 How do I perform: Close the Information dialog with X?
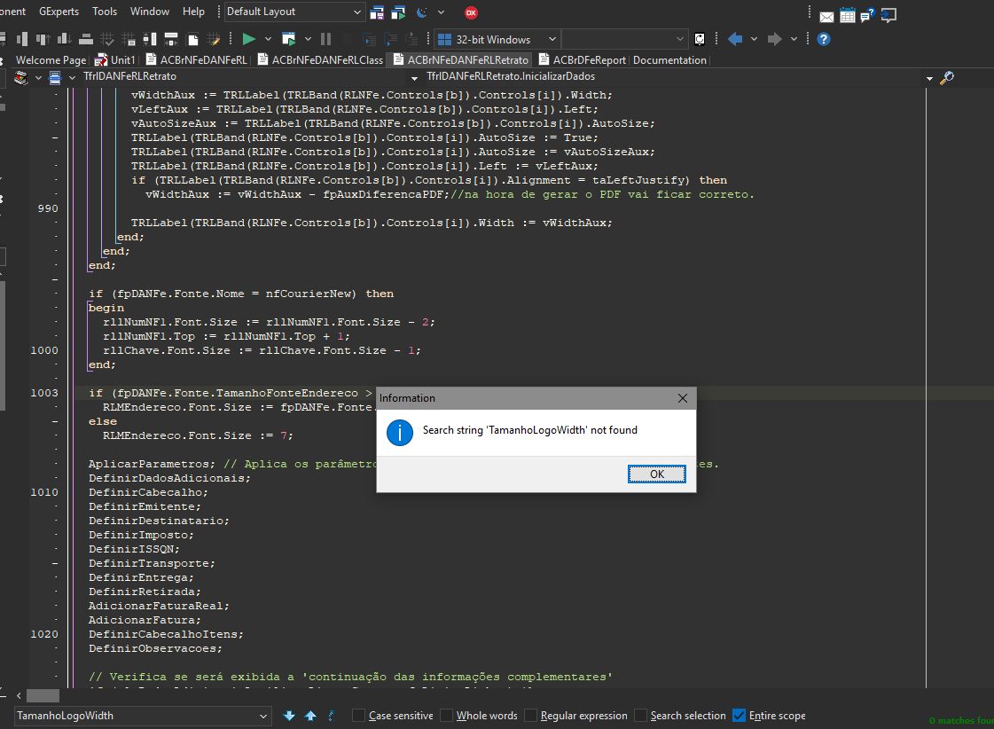tap(683, 398)
